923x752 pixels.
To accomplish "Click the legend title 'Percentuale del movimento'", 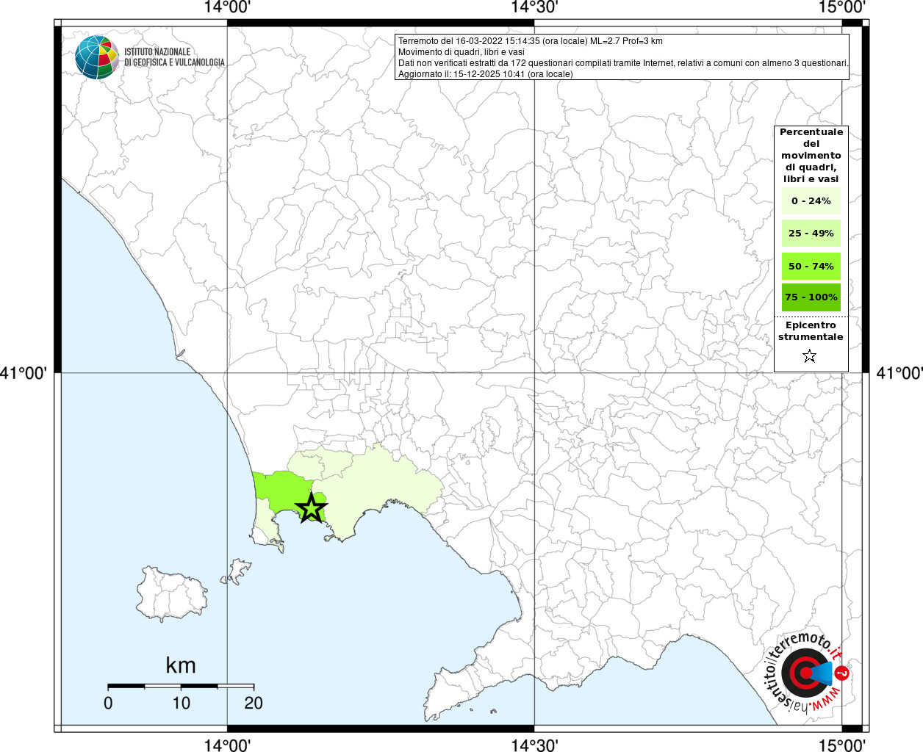I will pyautogui.click(x=811, y=155).
